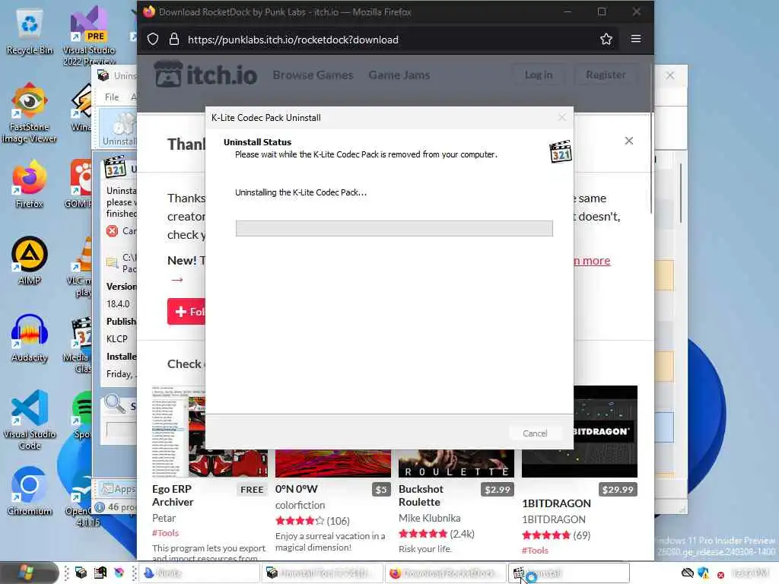The height and width of the screenshot is (584, 779).
Task: Click 0°N 0°W game title
Action: [x=297, y=489]
